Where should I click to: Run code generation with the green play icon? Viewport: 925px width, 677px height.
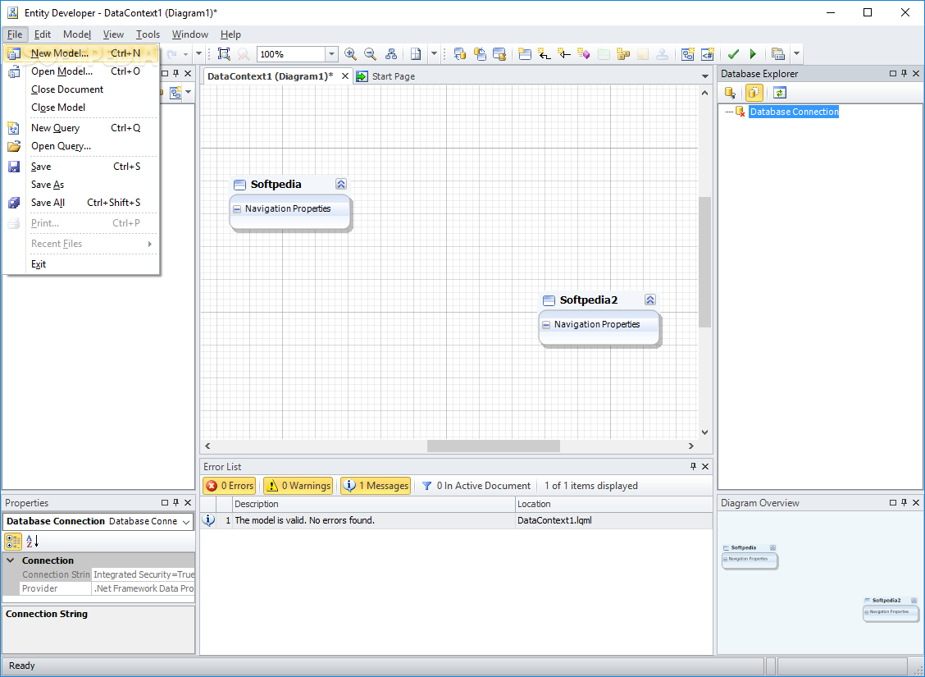(753, 53)
